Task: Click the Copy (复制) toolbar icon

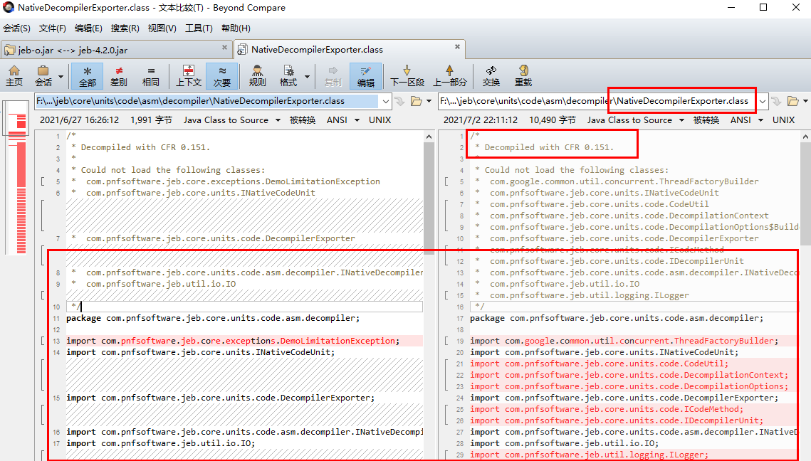Action: tap(333, 75)
